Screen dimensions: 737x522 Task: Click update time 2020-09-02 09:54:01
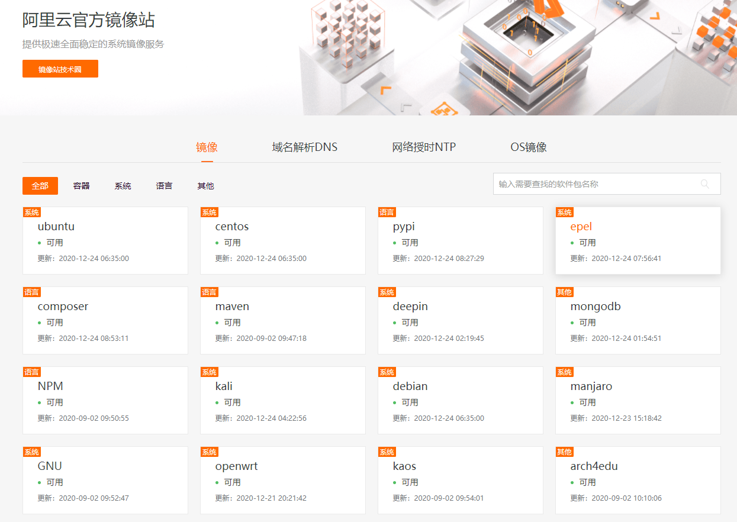449,498
